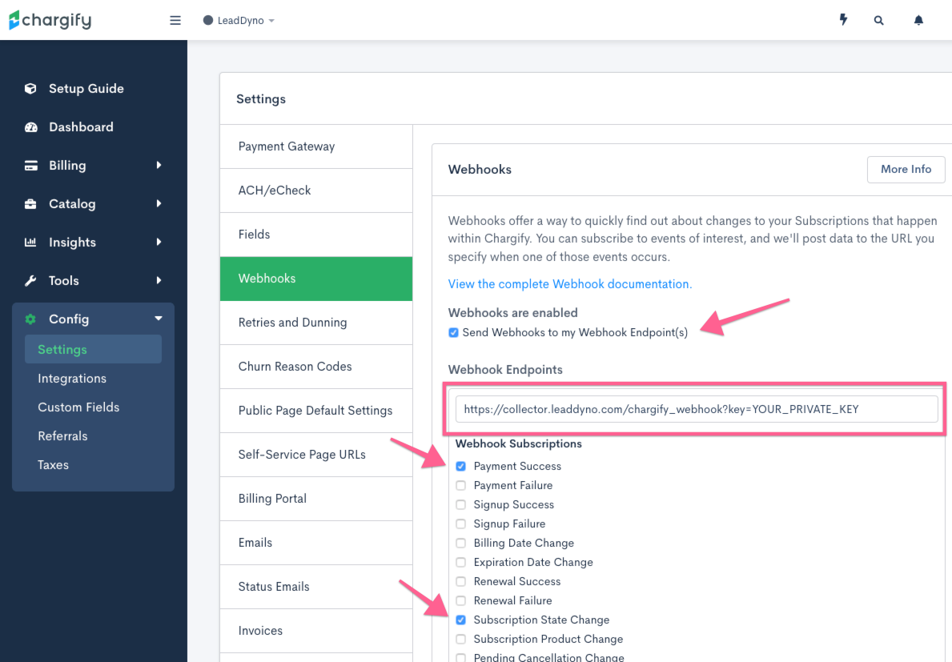The height and width of the screenshot is (662, 952).
Task: Enable the Signup Failure checkbox
Action: pos(461,524)
